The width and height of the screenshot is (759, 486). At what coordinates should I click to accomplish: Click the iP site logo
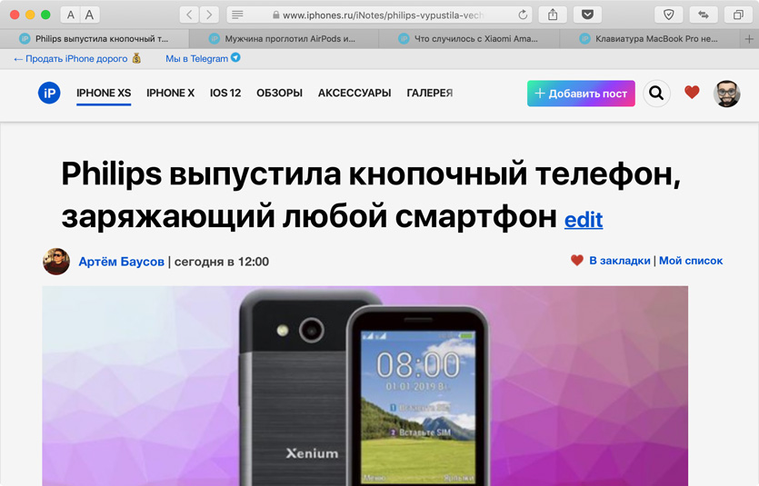(x=49, y=93)
